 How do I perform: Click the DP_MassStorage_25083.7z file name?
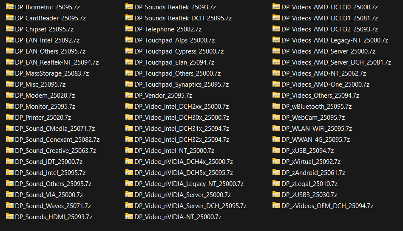coord(51,73)
